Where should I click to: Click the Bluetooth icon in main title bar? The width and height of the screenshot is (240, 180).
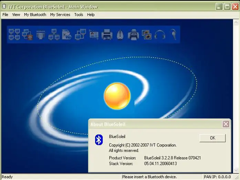4,7
